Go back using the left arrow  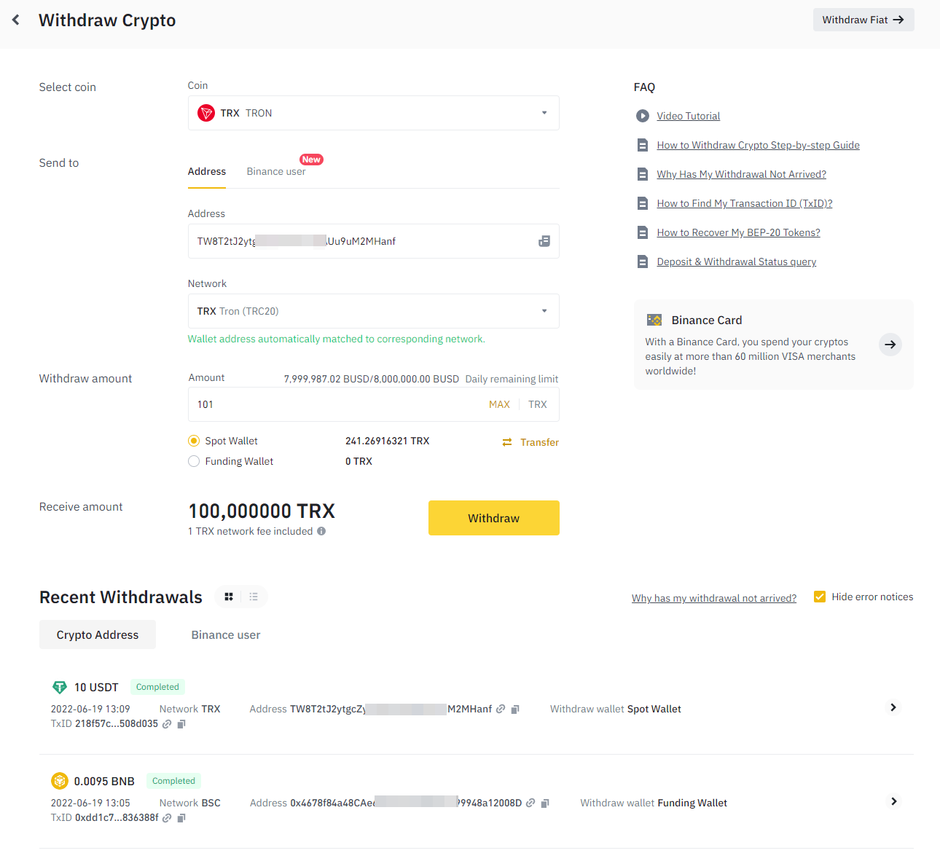click(x=15, y=20)
